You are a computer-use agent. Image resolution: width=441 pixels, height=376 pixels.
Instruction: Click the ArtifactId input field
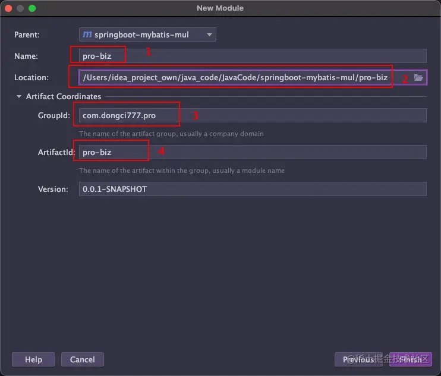pyautogui.click(x=253, y=152)
